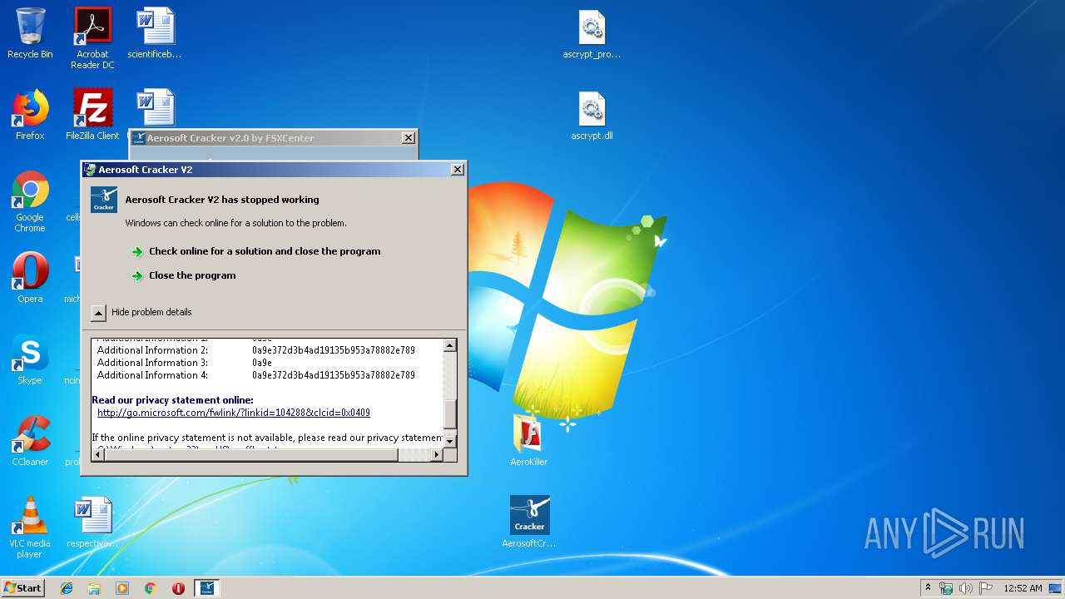Check online for a solution and close

coord(265,251)
